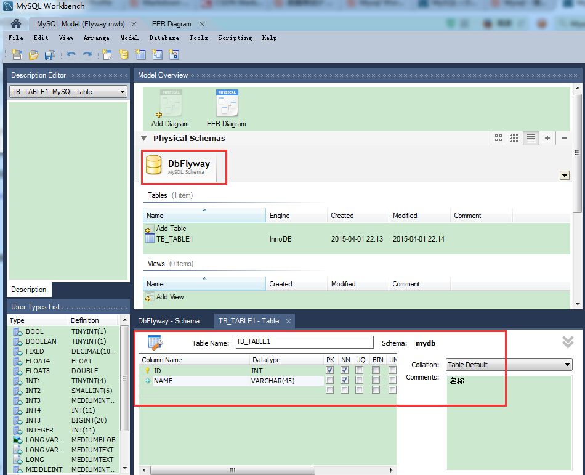Click the table editor icon beside Table Name

(x=155, y=343)
